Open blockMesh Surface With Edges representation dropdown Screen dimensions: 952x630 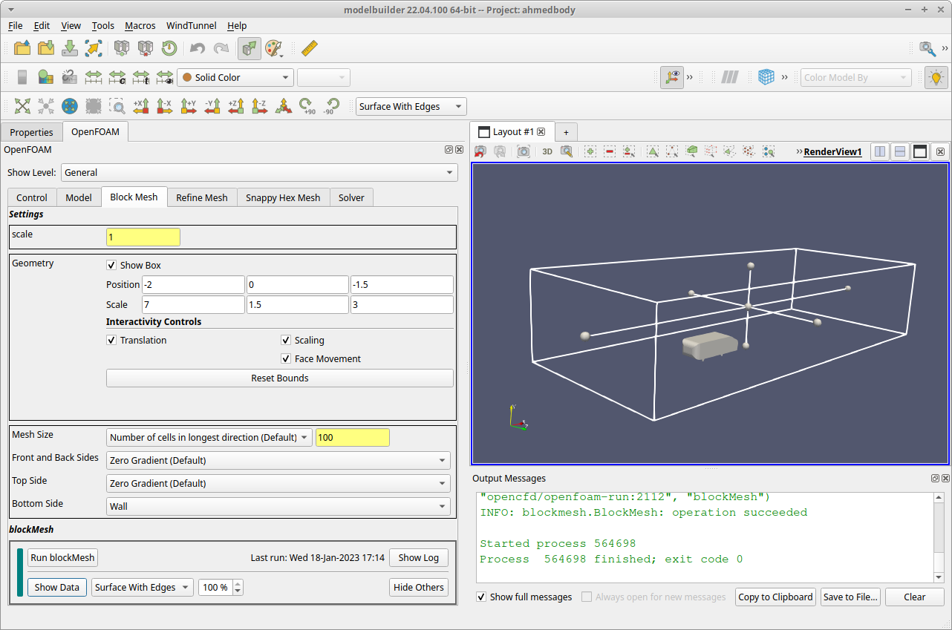(143, 587)
